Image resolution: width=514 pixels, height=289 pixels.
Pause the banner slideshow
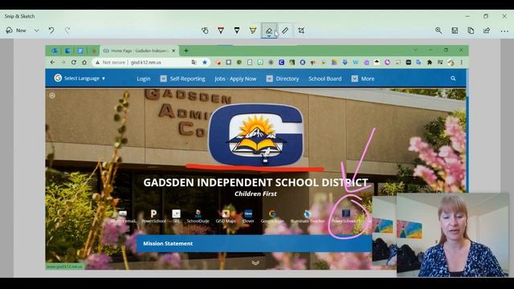[x=52, y=96]
